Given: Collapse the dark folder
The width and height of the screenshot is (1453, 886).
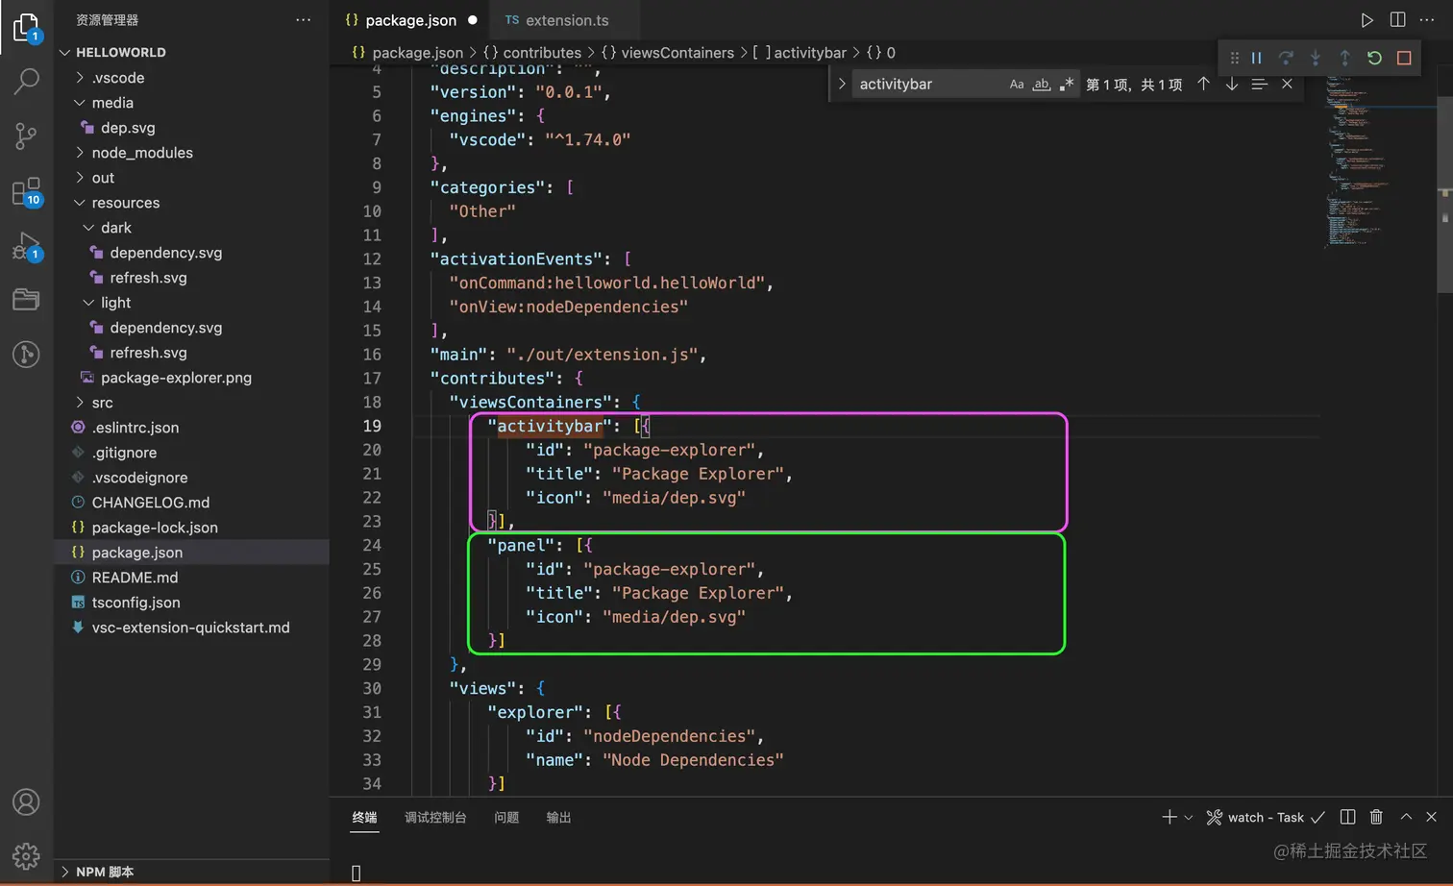Looking at the screenshot, I should [x=88, y=228].
